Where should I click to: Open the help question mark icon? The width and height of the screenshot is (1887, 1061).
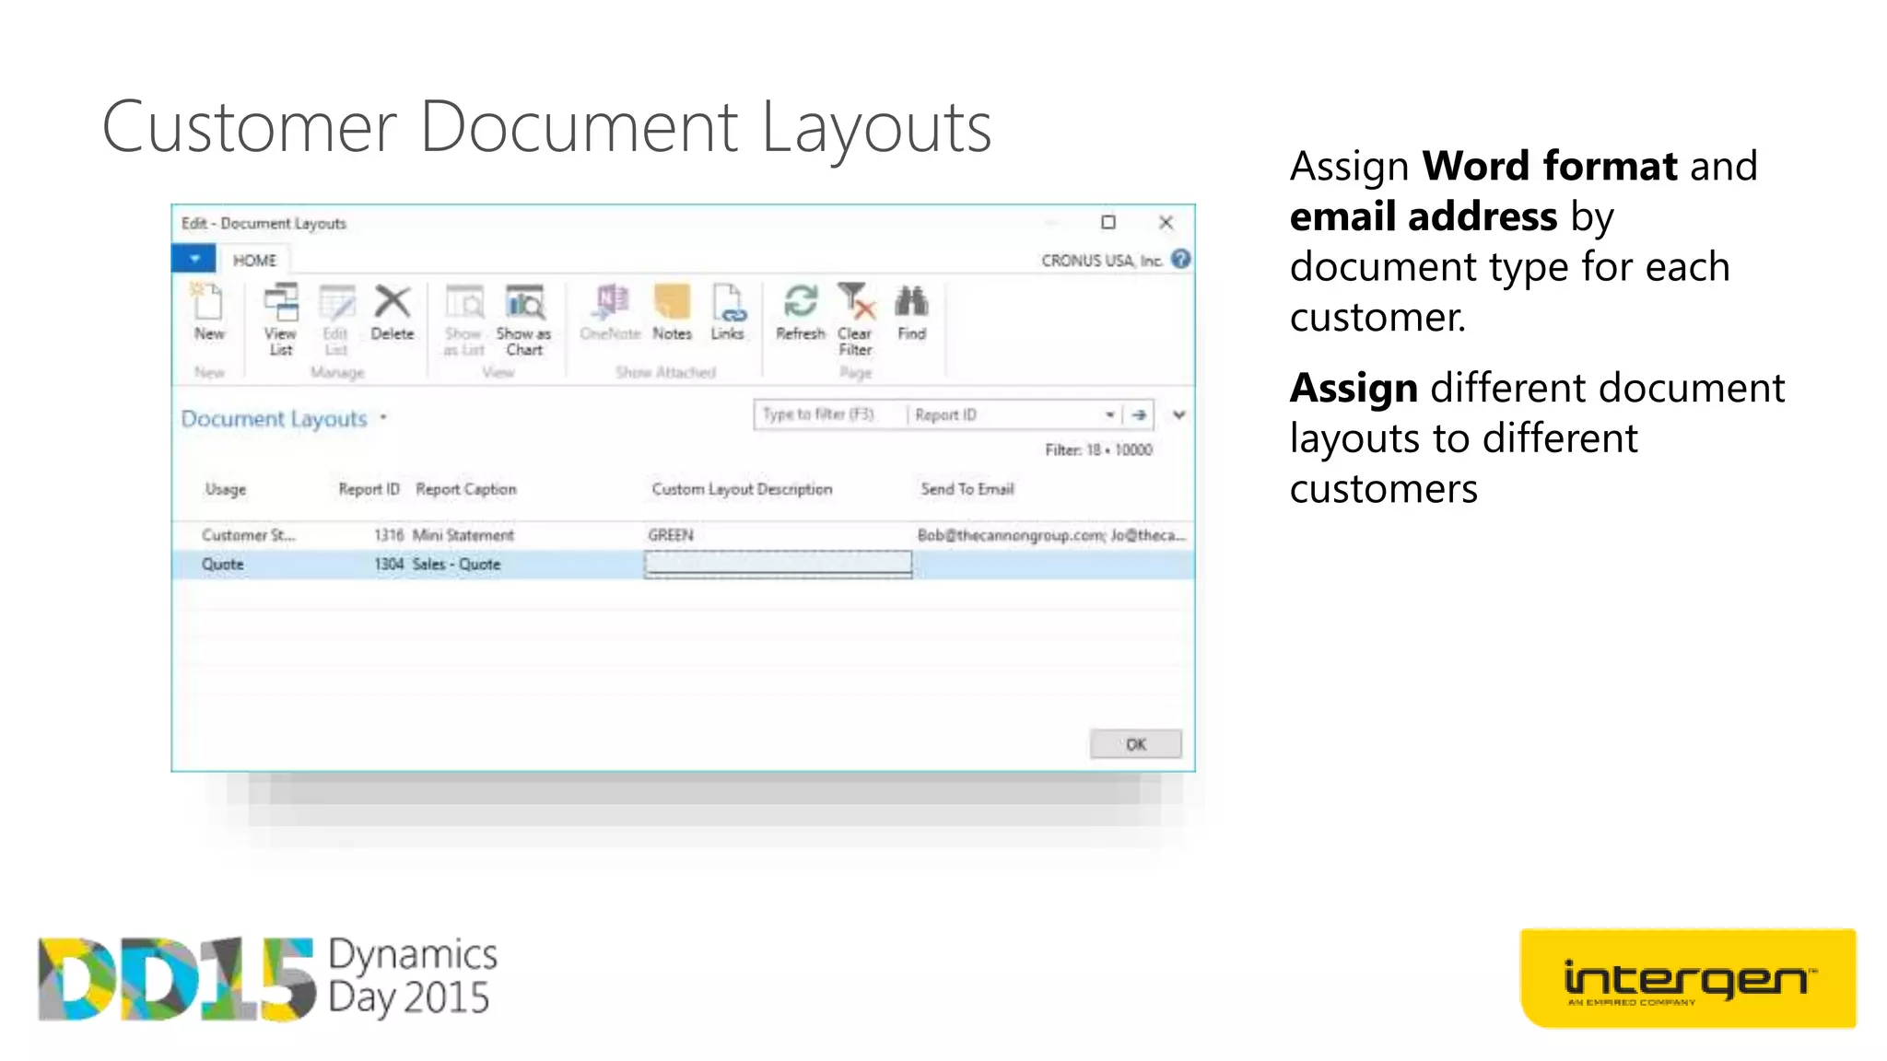click(1180, 260)
